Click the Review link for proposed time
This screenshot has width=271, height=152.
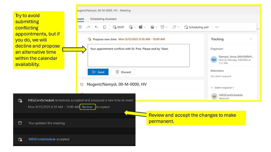tap(87, 107)
